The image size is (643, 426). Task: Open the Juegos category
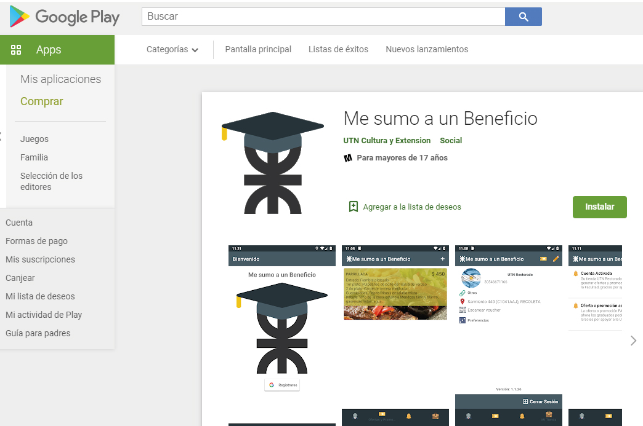34,139
